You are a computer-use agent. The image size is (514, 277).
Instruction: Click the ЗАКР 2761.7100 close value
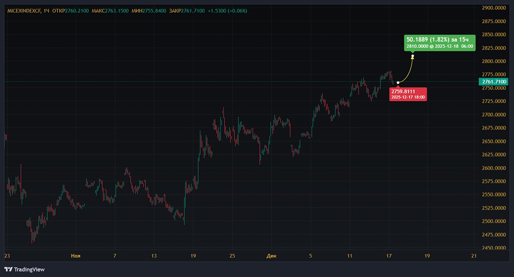(x=187, y=11)
